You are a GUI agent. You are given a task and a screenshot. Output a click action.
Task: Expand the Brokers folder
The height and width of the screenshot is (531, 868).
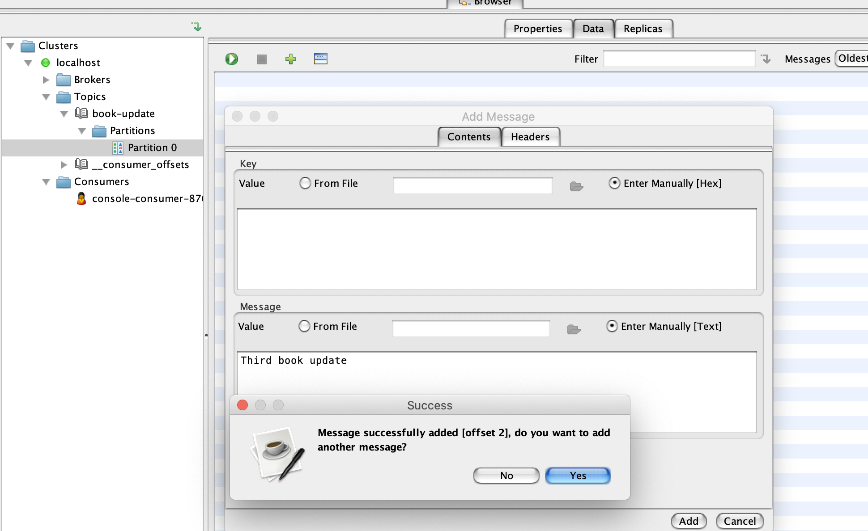pyautogui.click(x=46, y=80)
